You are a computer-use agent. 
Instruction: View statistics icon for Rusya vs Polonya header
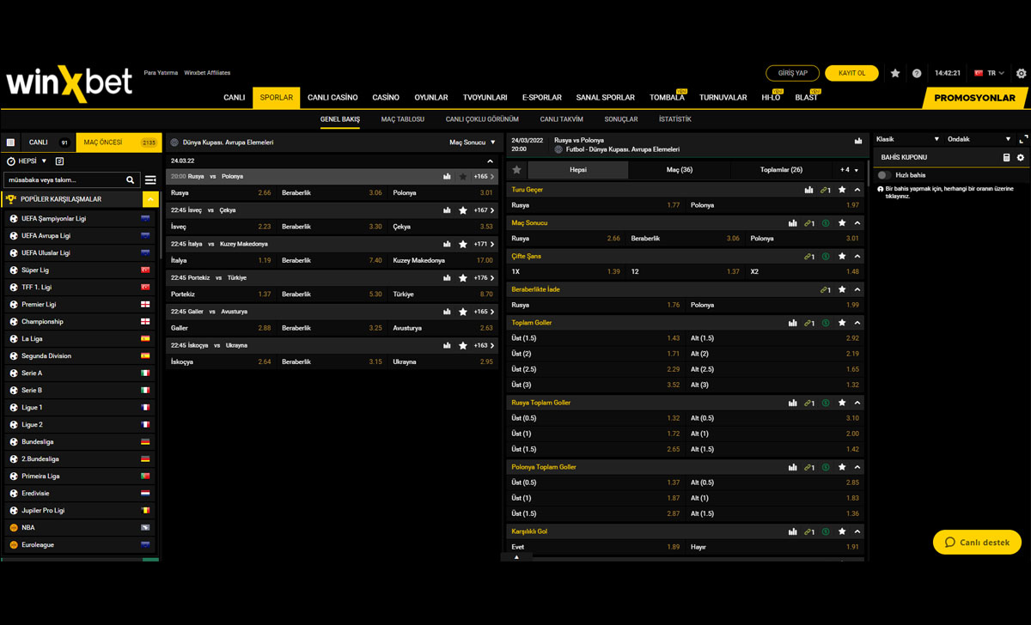[x=858, y=141]
